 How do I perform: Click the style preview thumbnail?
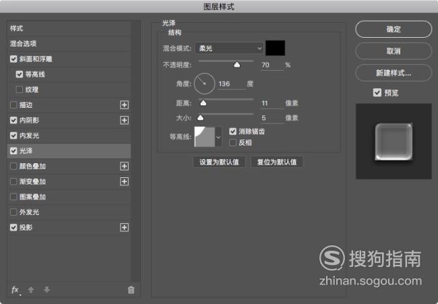(394, 142)
